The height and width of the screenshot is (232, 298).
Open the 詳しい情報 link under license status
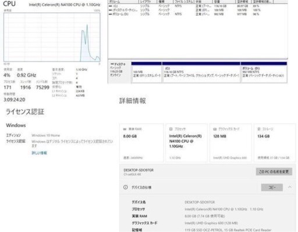(39, 153)
